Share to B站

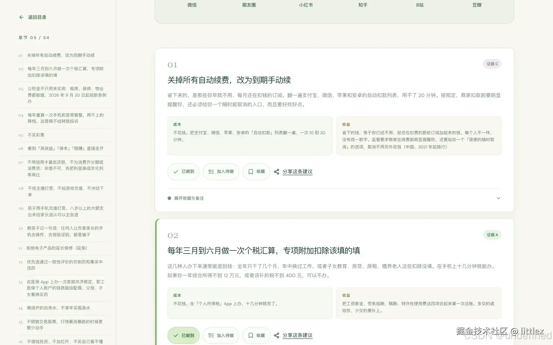(x=420, y=5)
